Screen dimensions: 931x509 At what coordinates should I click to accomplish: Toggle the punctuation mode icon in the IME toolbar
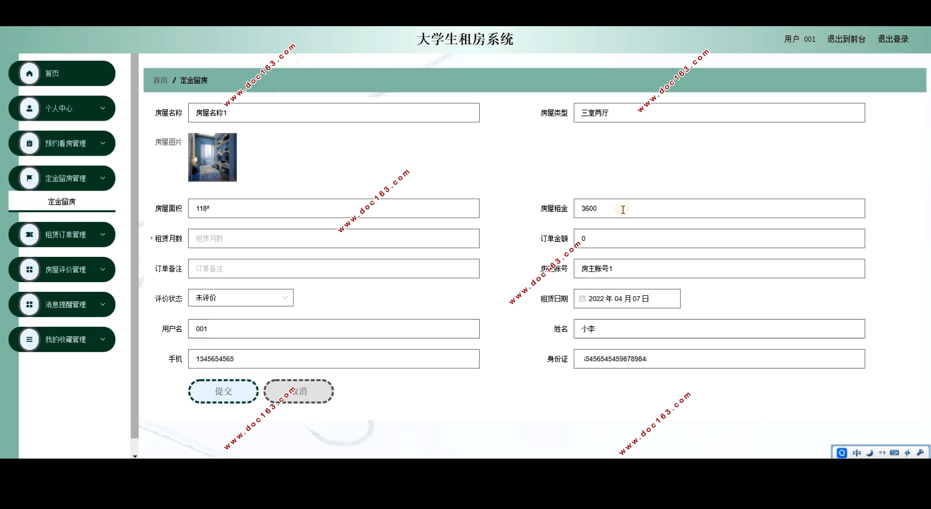(882, 453)
